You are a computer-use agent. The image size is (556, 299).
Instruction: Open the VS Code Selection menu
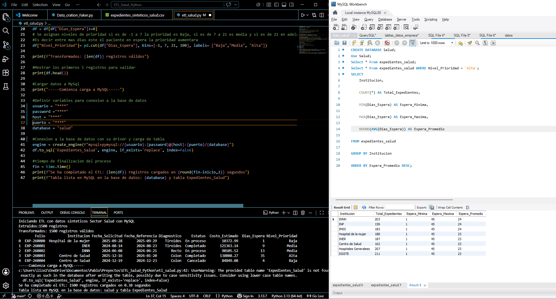pyautogui.click(x=40, y=5)
